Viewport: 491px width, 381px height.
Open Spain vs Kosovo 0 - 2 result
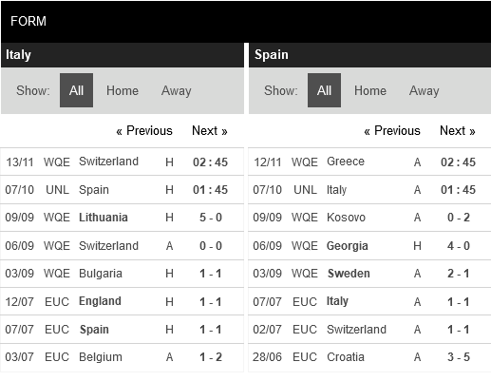pyautogui.click(x=369, y=218)
